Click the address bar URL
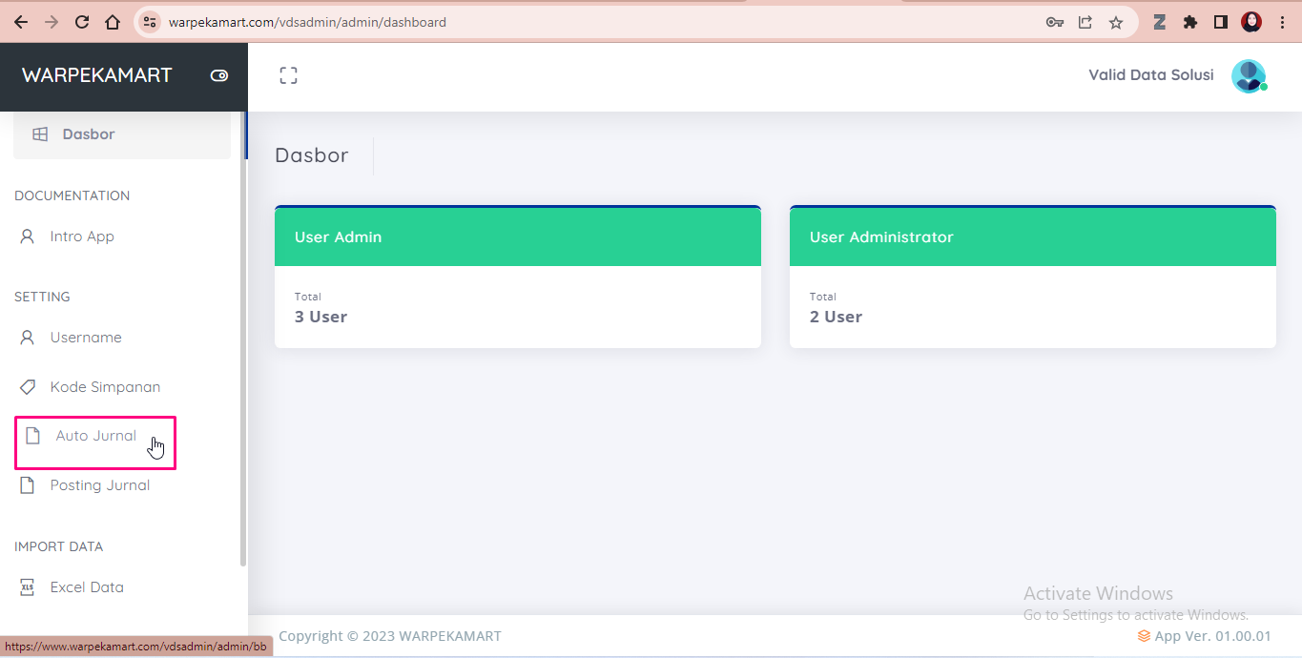 (307, 22)
